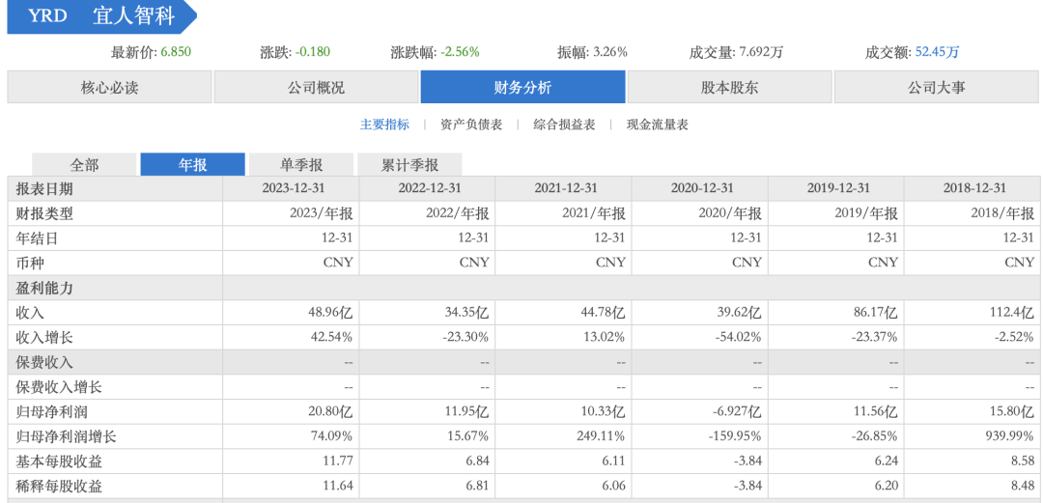The image size is (1043, 503).
Task: Go to the 公司大事 tab
Action: 937,87
